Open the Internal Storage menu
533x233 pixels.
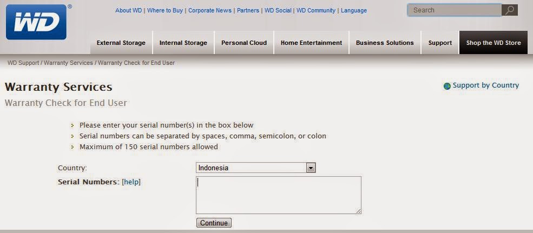tap(183, 43)
